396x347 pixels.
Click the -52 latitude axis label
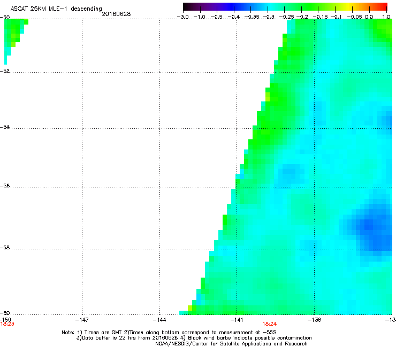coord(5,71)
